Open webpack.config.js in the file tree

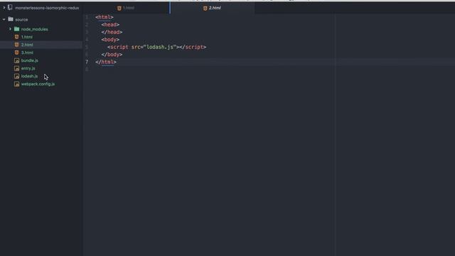click(x=38, y=84)
